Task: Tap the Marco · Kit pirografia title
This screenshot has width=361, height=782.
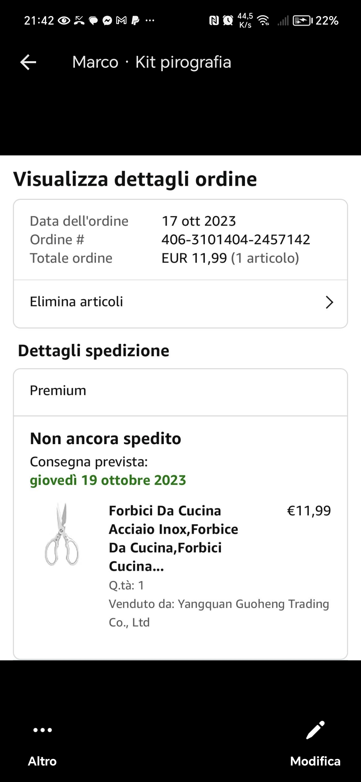Action: click(x=152, y=62)
